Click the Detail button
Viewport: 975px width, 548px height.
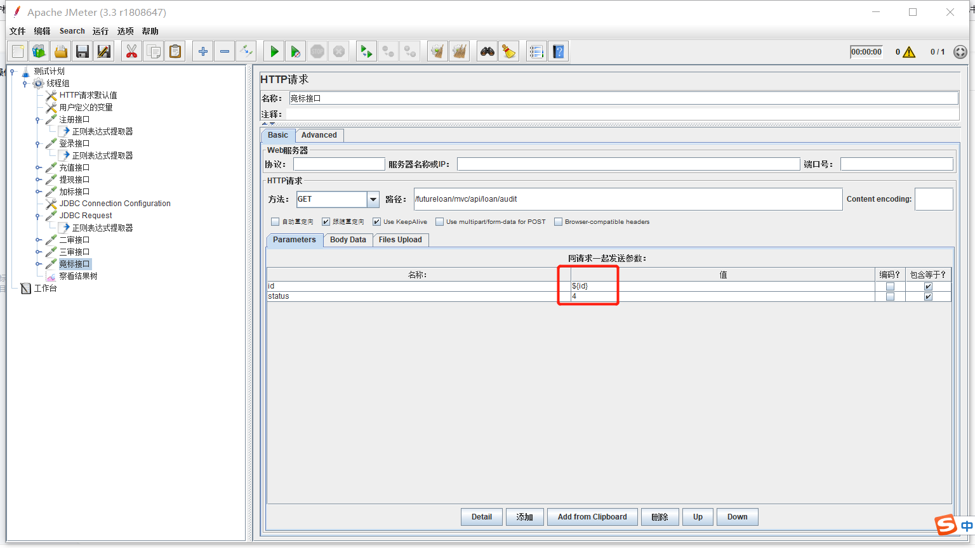coord(482,517)
